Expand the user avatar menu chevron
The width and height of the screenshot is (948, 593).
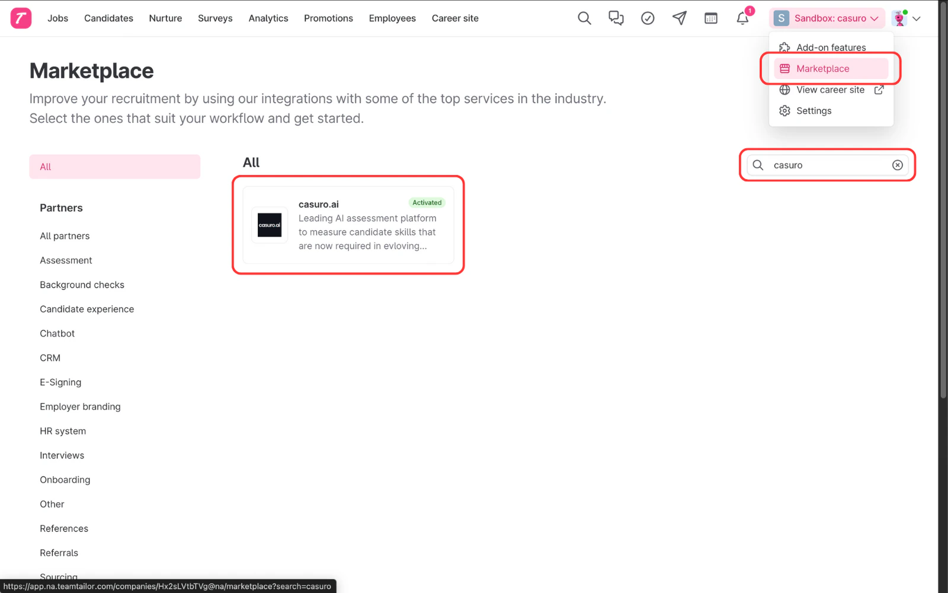(917, 18)
